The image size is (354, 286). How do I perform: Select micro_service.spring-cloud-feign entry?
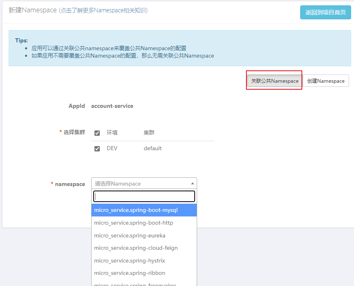144,248
